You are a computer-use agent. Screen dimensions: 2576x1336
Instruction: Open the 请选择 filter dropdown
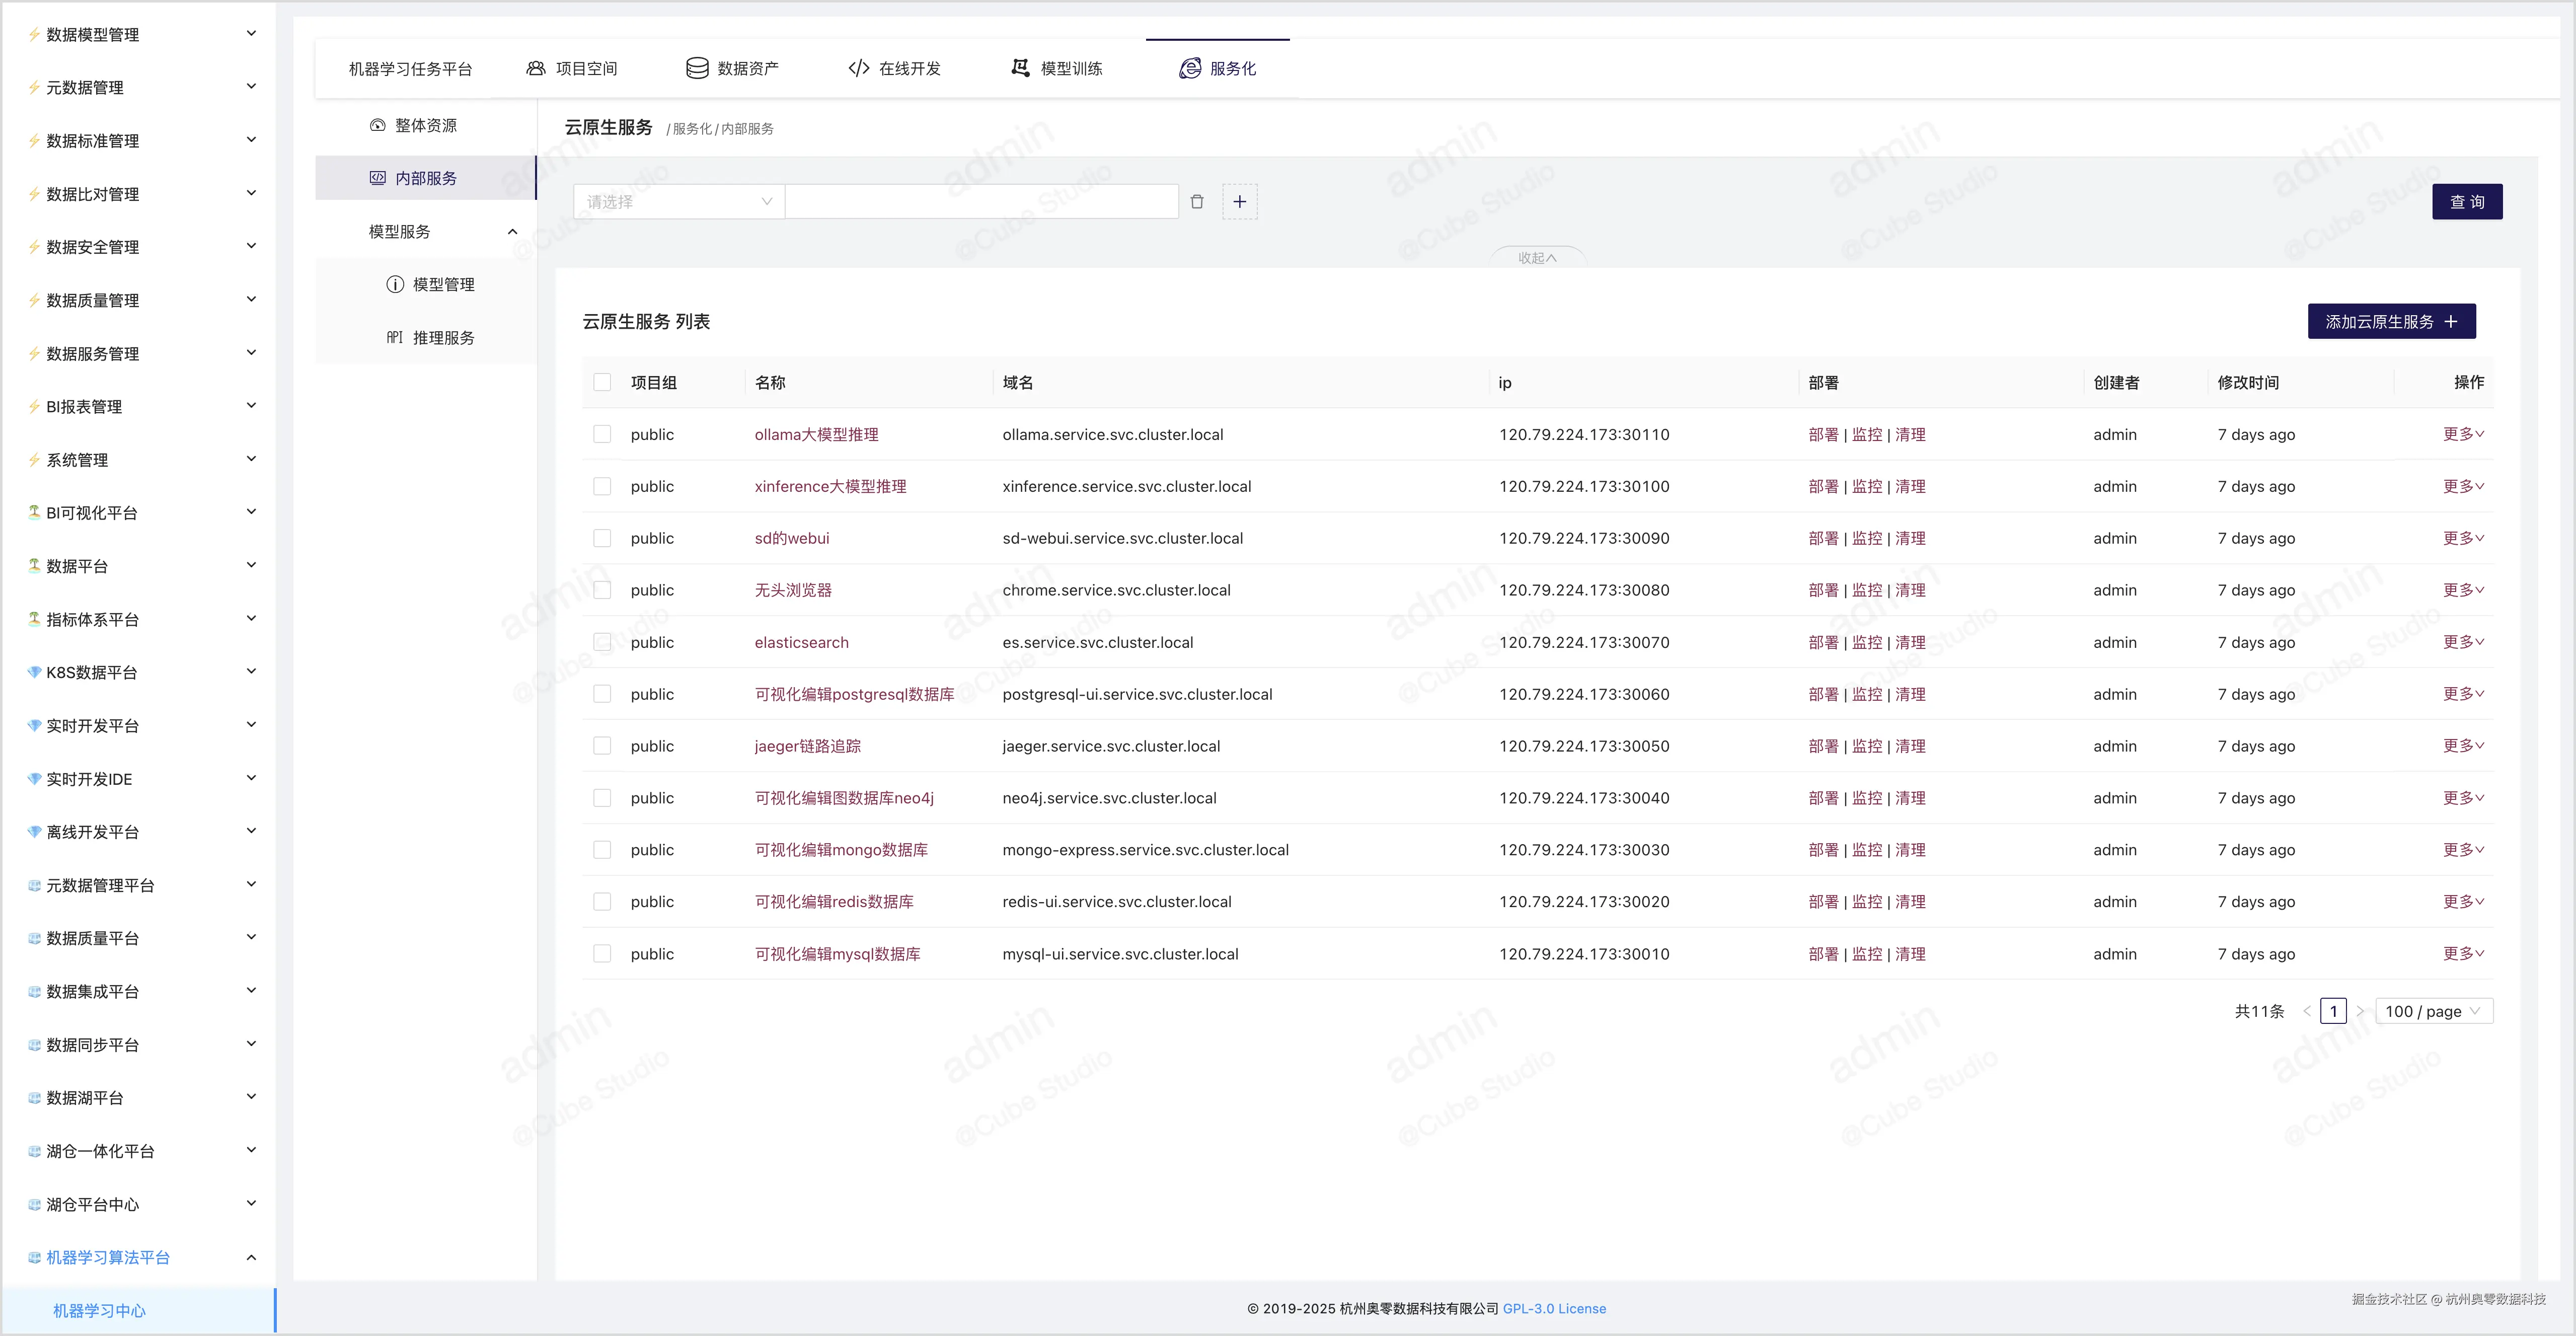(678, 202)
